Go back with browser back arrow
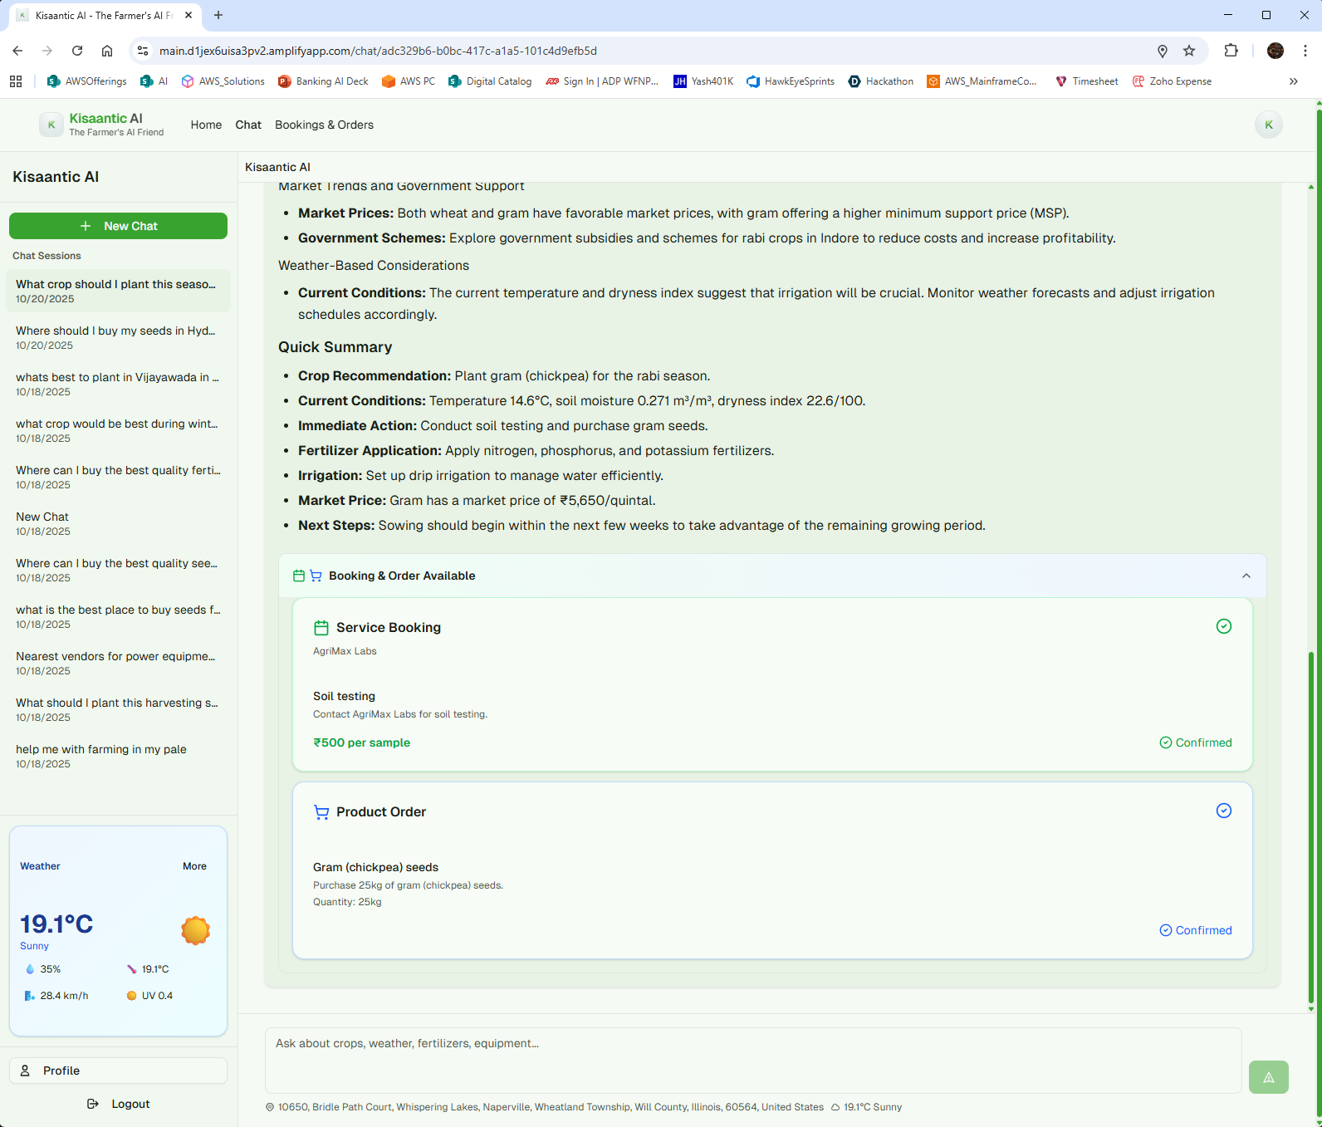Screen dimensions: 1322x1127 tap(17, 51)
